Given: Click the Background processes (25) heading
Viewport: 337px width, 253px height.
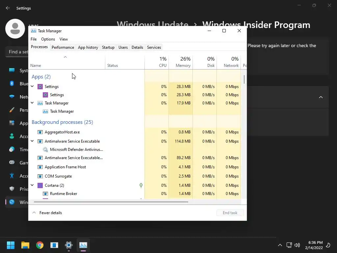Looking at the screenshot, I should tap(62, 122).
